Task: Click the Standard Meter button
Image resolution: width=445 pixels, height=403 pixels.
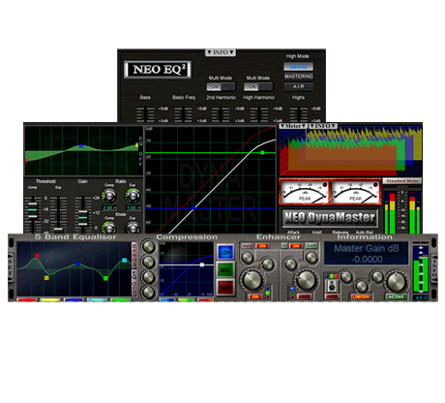Action: [x=402, y=181]
